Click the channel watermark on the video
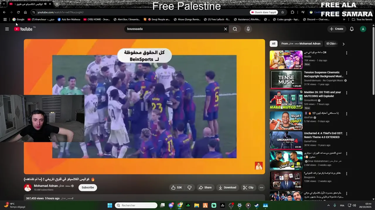 pos(259,166)
